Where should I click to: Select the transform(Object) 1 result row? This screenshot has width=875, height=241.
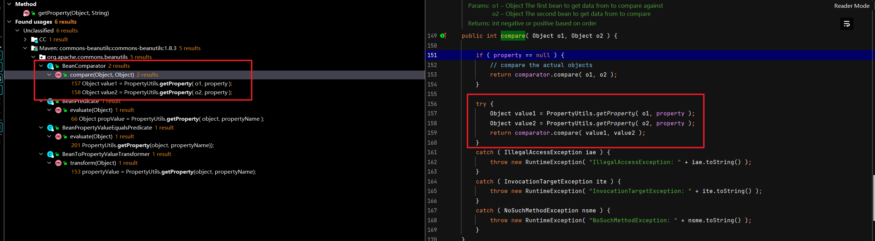tap(104, 163)
